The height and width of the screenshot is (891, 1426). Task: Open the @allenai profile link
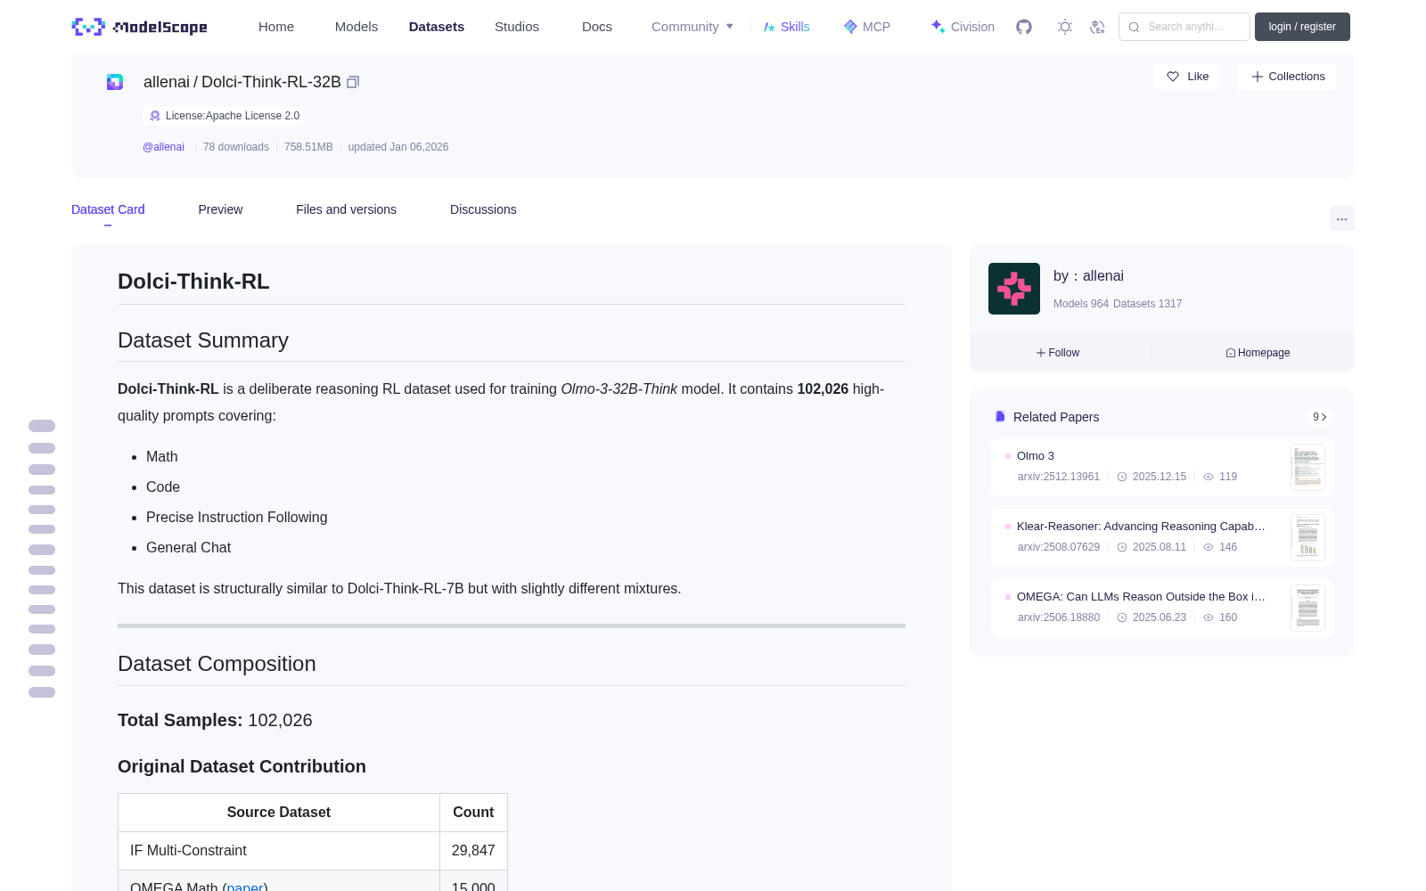[163, 147]
